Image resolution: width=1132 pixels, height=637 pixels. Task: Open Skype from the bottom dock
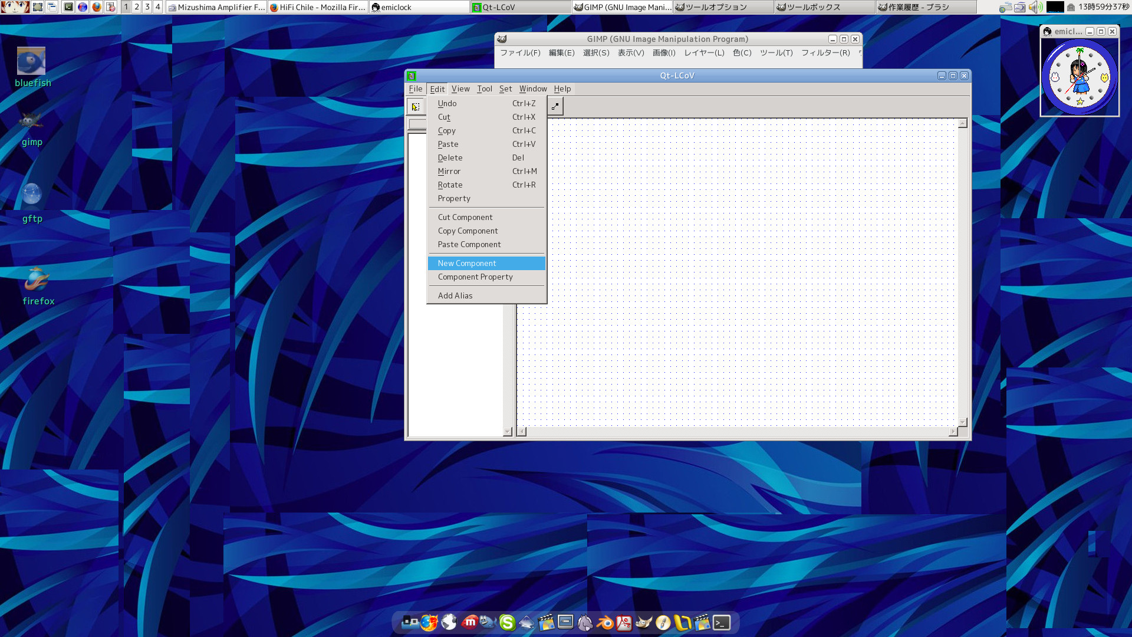[507, 623]
